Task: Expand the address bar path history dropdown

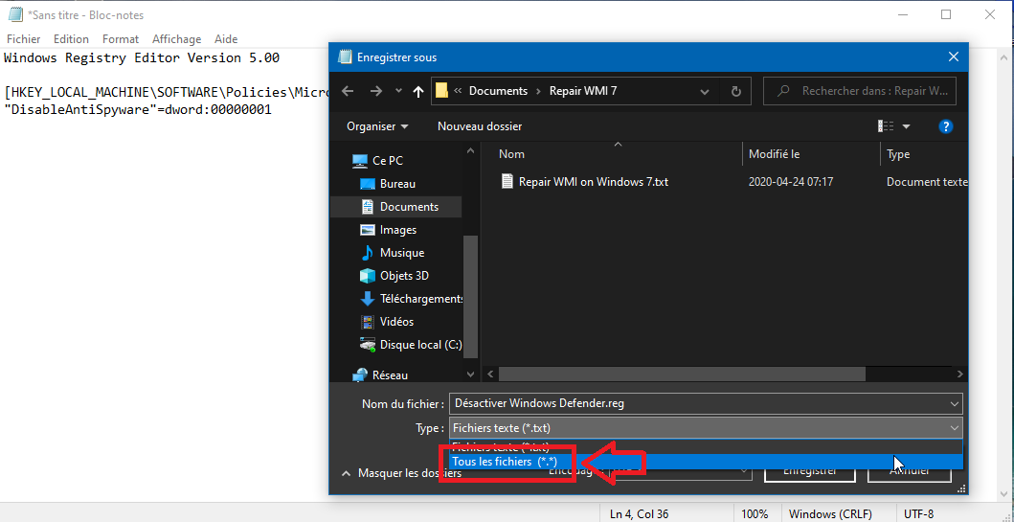Action: 705,91
